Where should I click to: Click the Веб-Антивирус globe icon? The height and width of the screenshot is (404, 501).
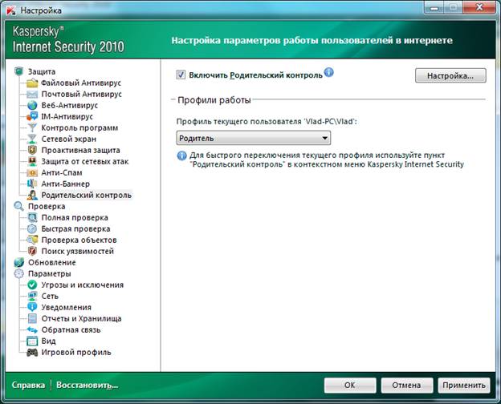tap(32, 105)
